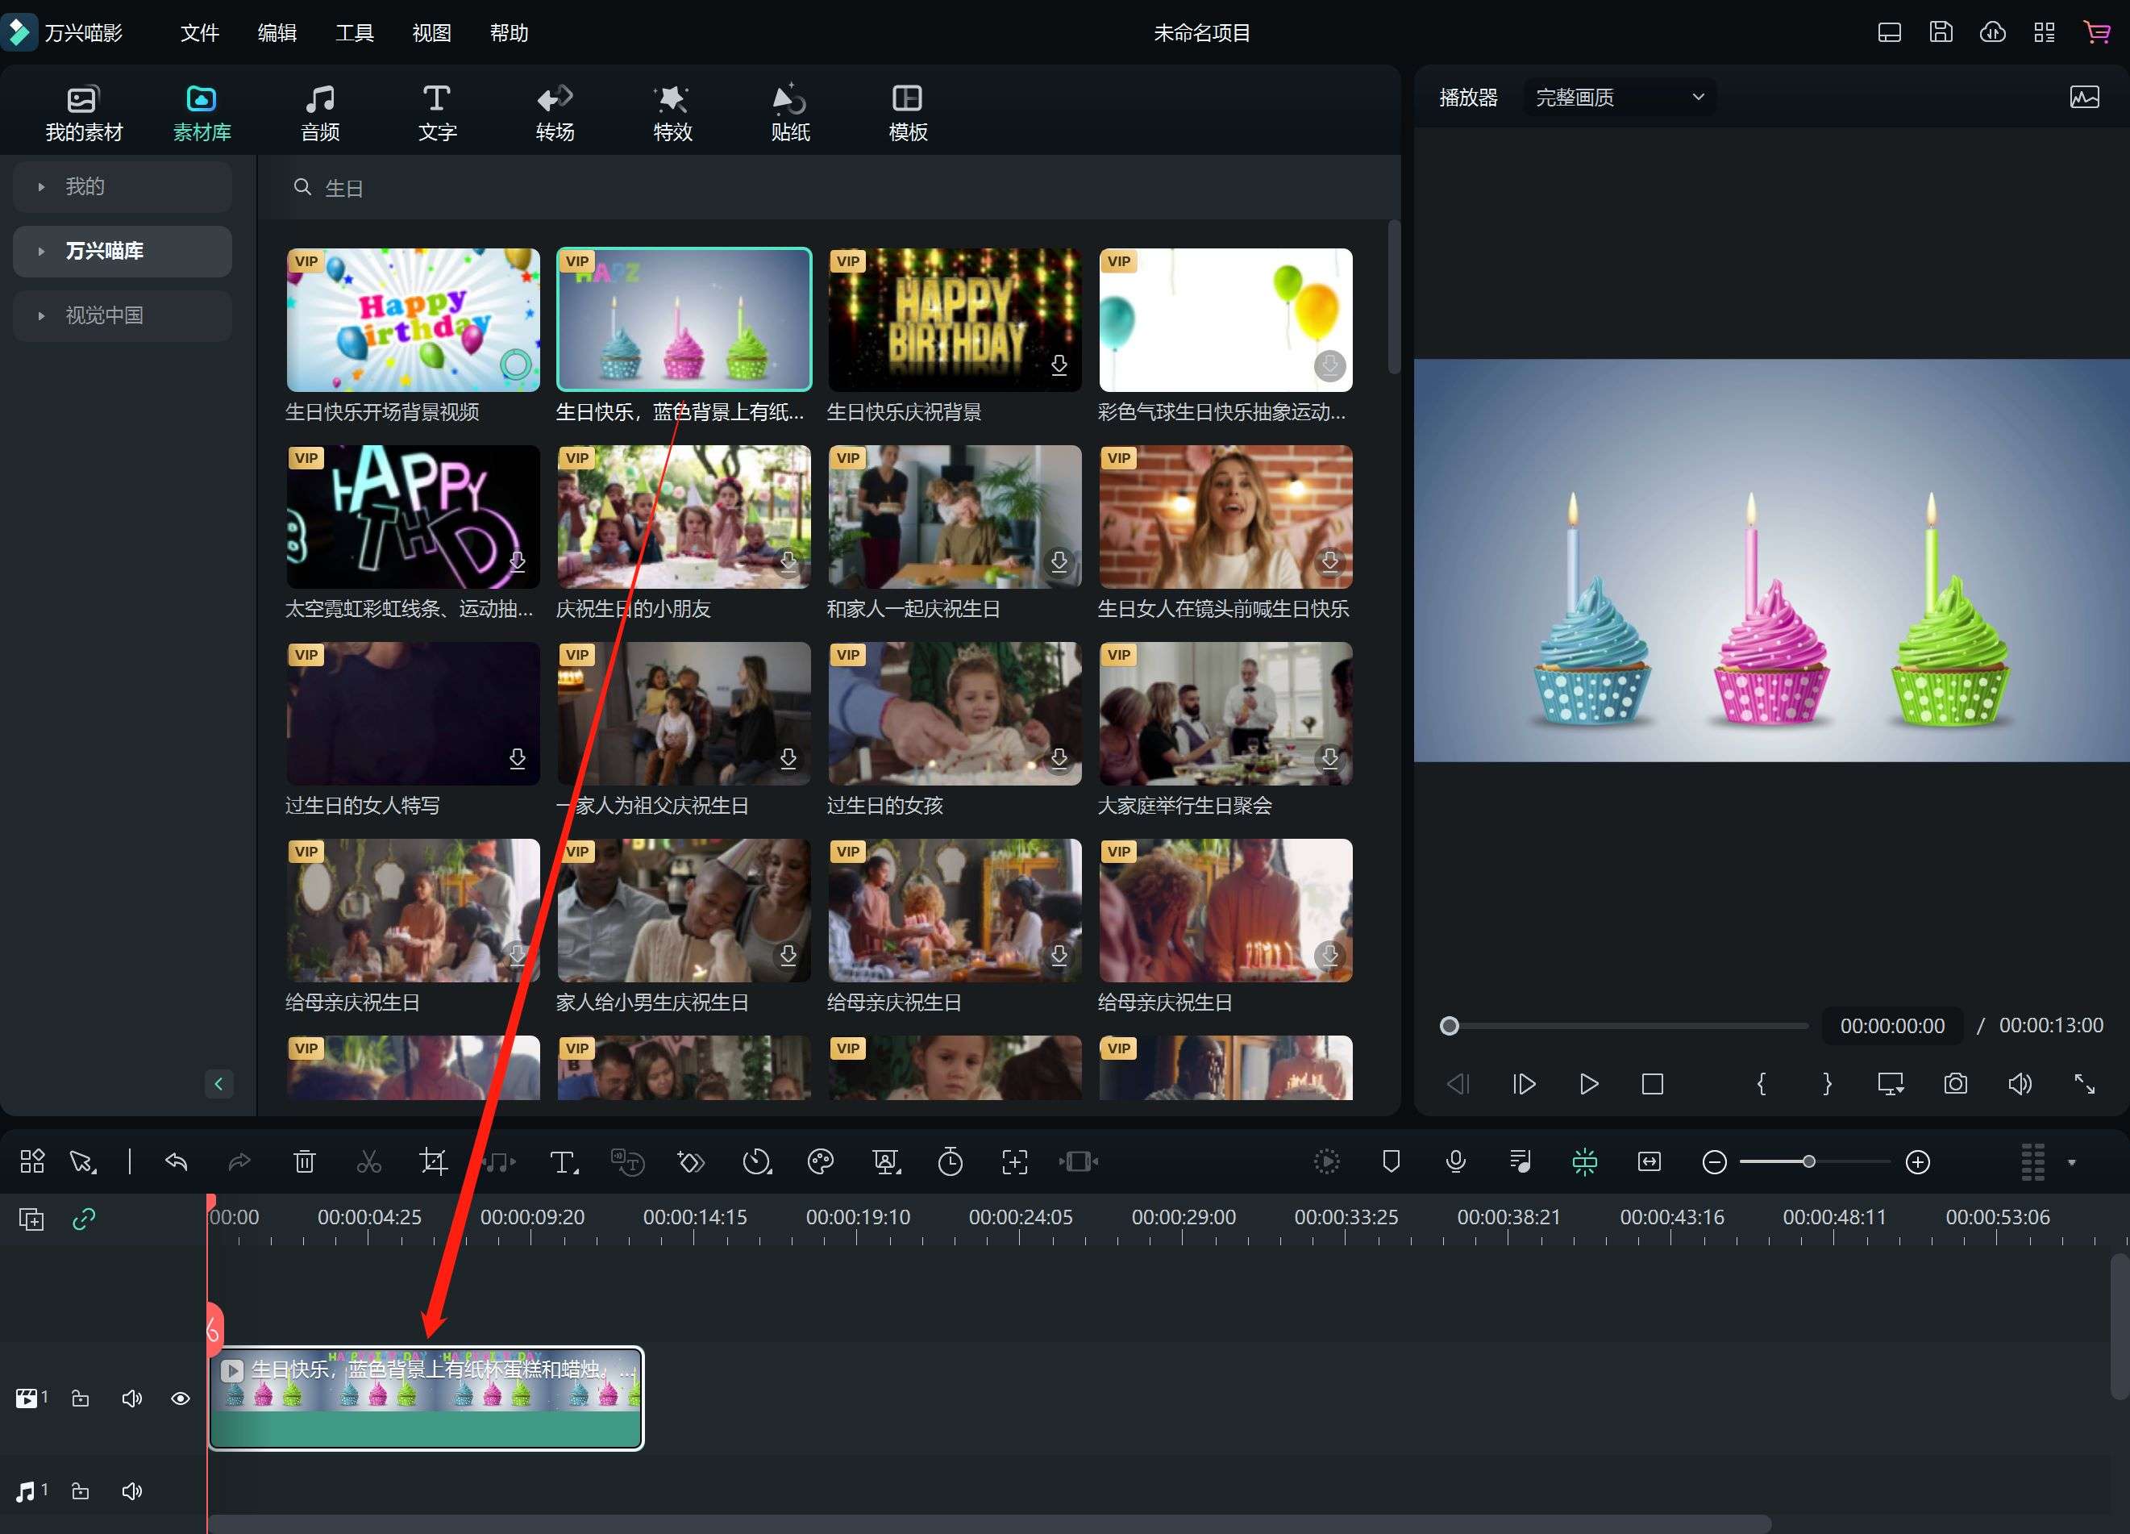2130x1534 pixels.
Task: Hide video track 1 with eye icon
Action: [181, 1399]
